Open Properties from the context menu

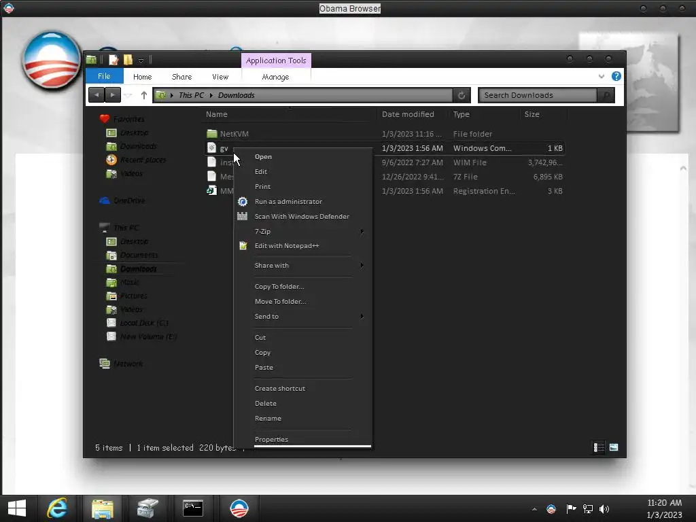tap(271, 440)
